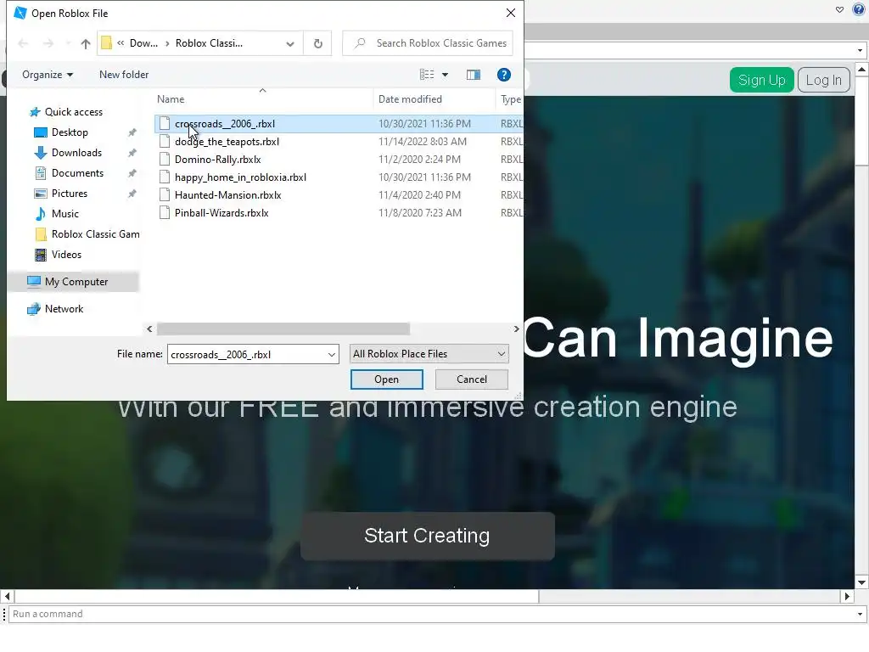869x652 pixels.
Task: Click the Back arrow in the file dialog
Action: pos(23,43)
